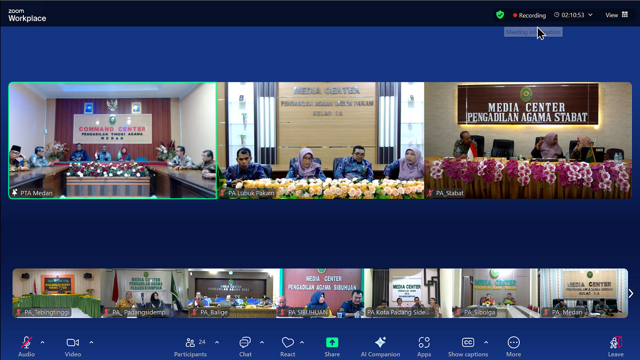This screenshot has height=360, width=640.
Task: Click the green encryption shield icon
Action: tap(500, 15)
